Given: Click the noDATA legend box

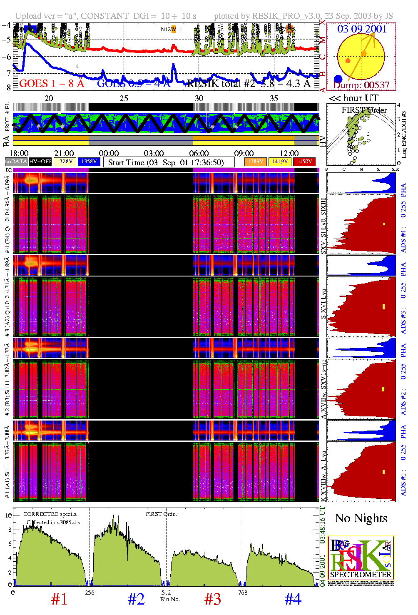Looking at the screenshot, I should click(x=16, y=162).
